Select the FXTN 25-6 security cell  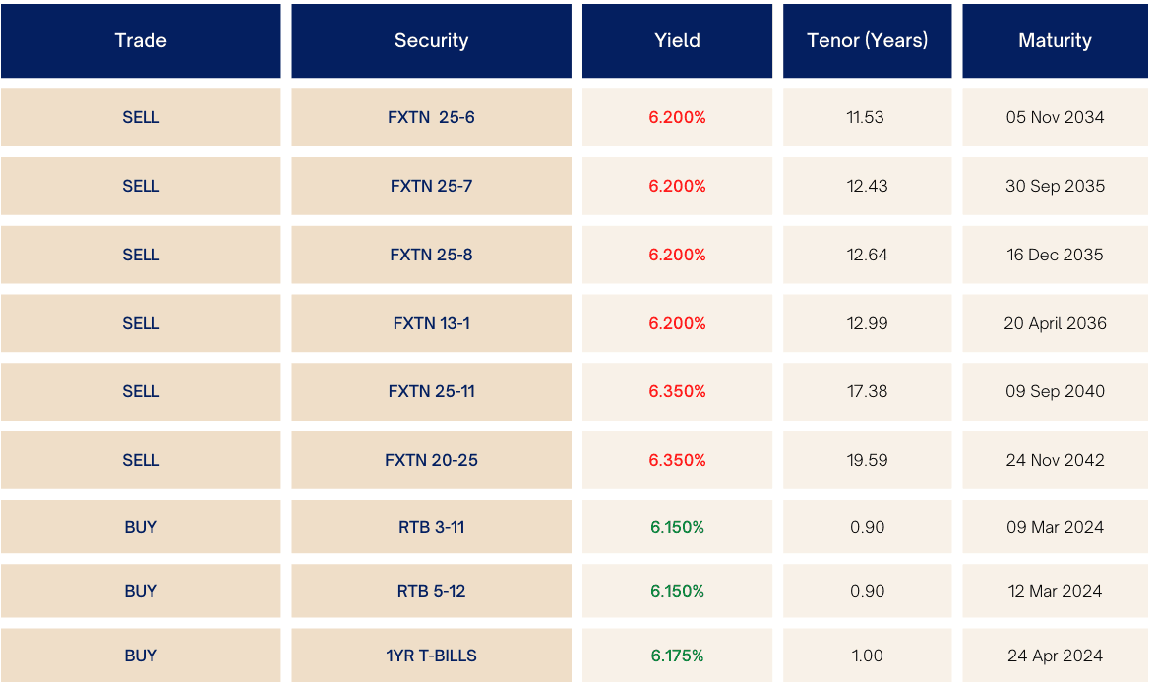coord(431,117)
